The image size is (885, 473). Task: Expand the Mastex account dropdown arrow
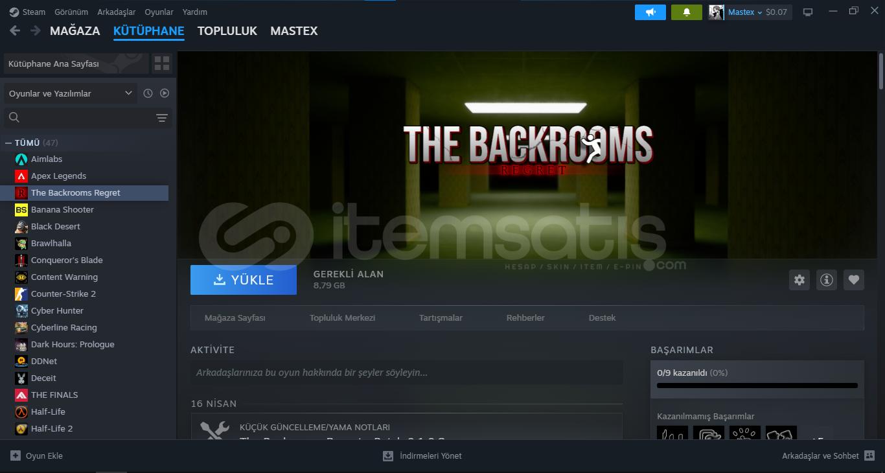tap(760, 12)
